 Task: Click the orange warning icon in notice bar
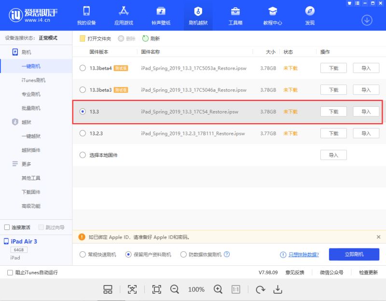(82, 237)
